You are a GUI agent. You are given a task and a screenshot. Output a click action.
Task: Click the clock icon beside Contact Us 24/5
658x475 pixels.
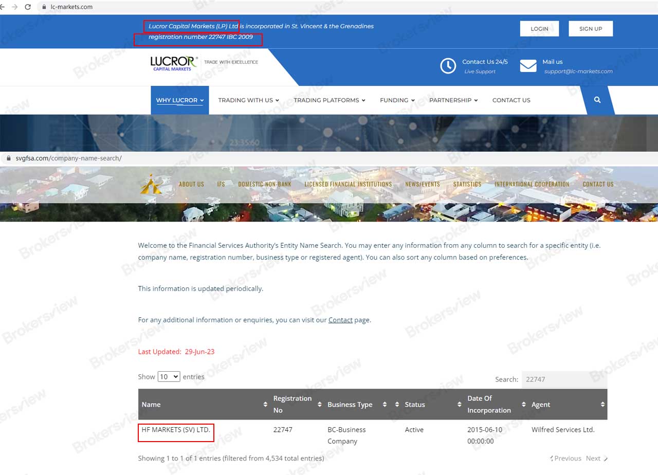448,66
